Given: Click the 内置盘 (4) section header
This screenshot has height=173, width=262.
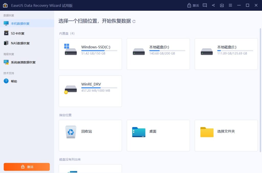Looking at the screenshot, I should click(67, 33).
